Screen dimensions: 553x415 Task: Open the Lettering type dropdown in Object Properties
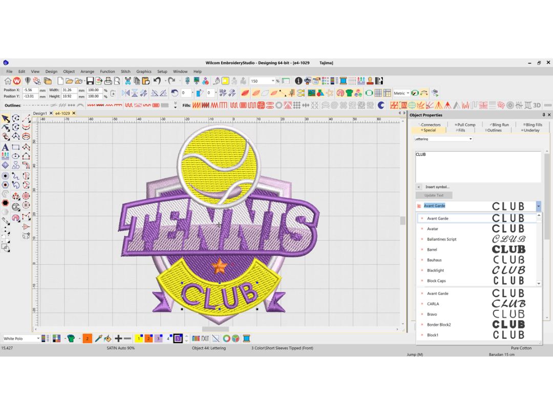tap(471, 139)
